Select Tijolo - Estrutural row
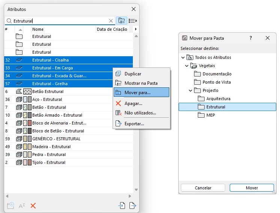This screenshot has width=280, height=213. pyautogui.click(x=69, y=162)
